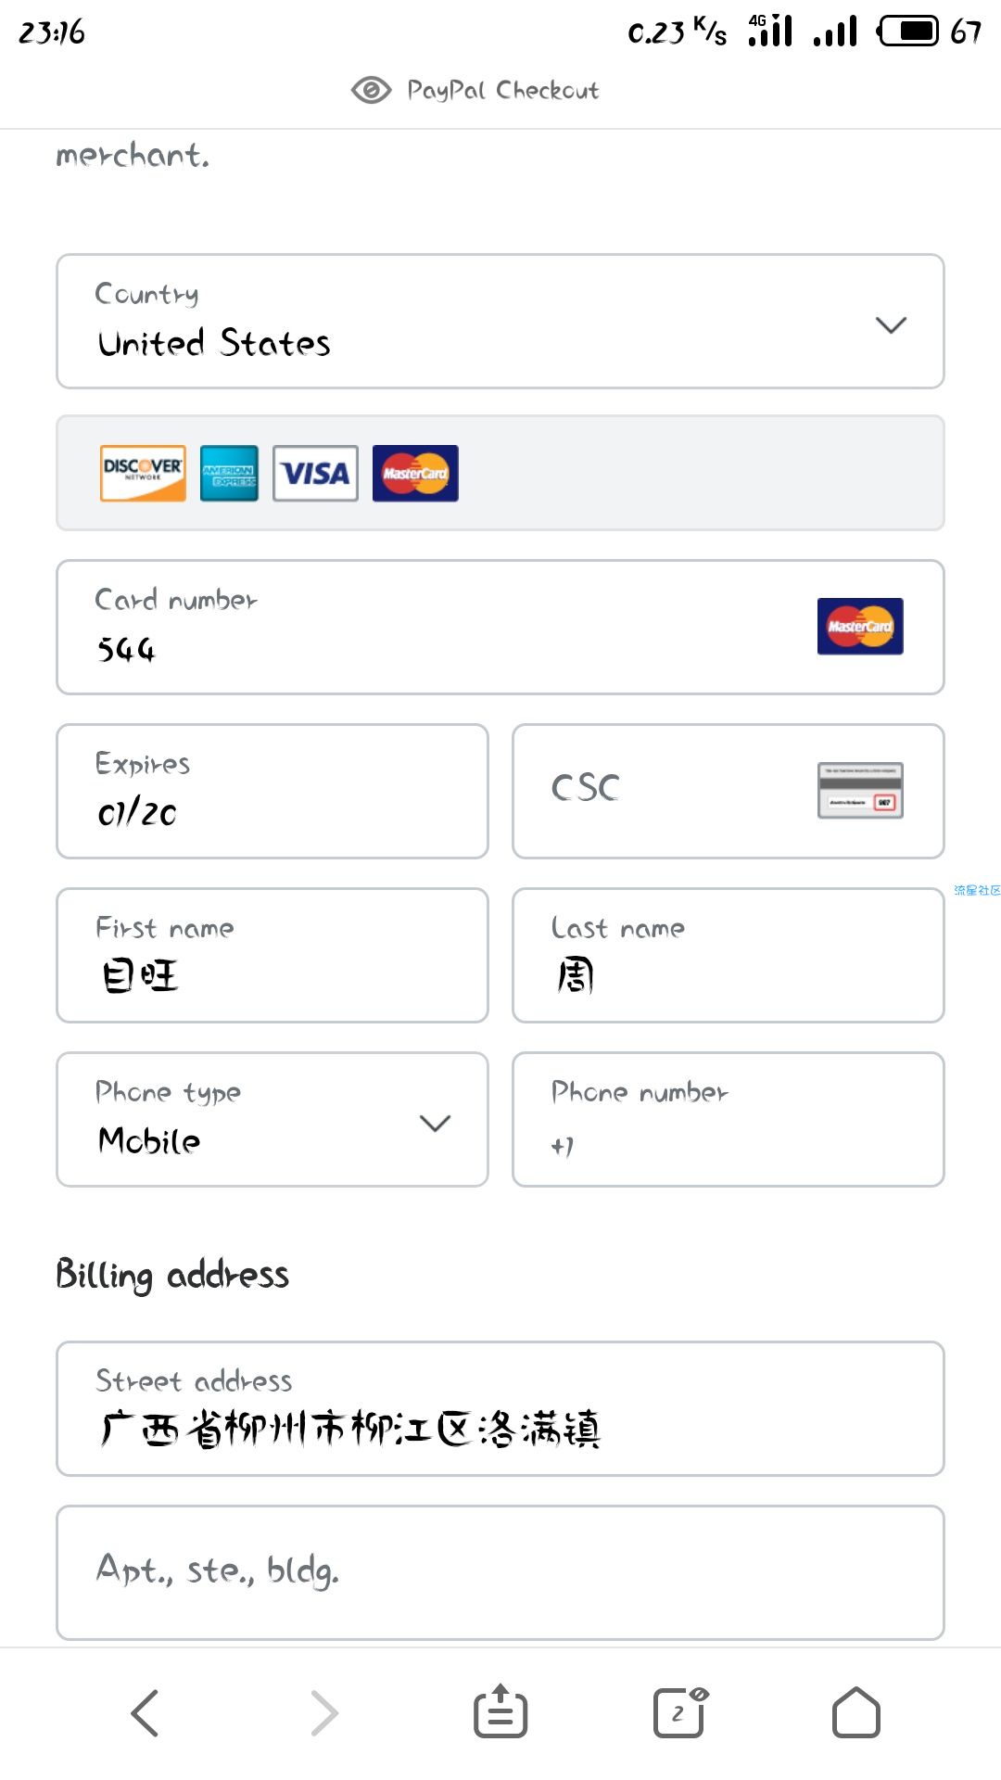Focus the Card number input field

[500, 628]
